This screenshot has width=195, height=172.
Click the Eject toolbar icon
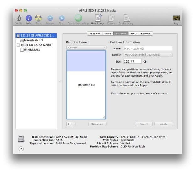point(62,18)
